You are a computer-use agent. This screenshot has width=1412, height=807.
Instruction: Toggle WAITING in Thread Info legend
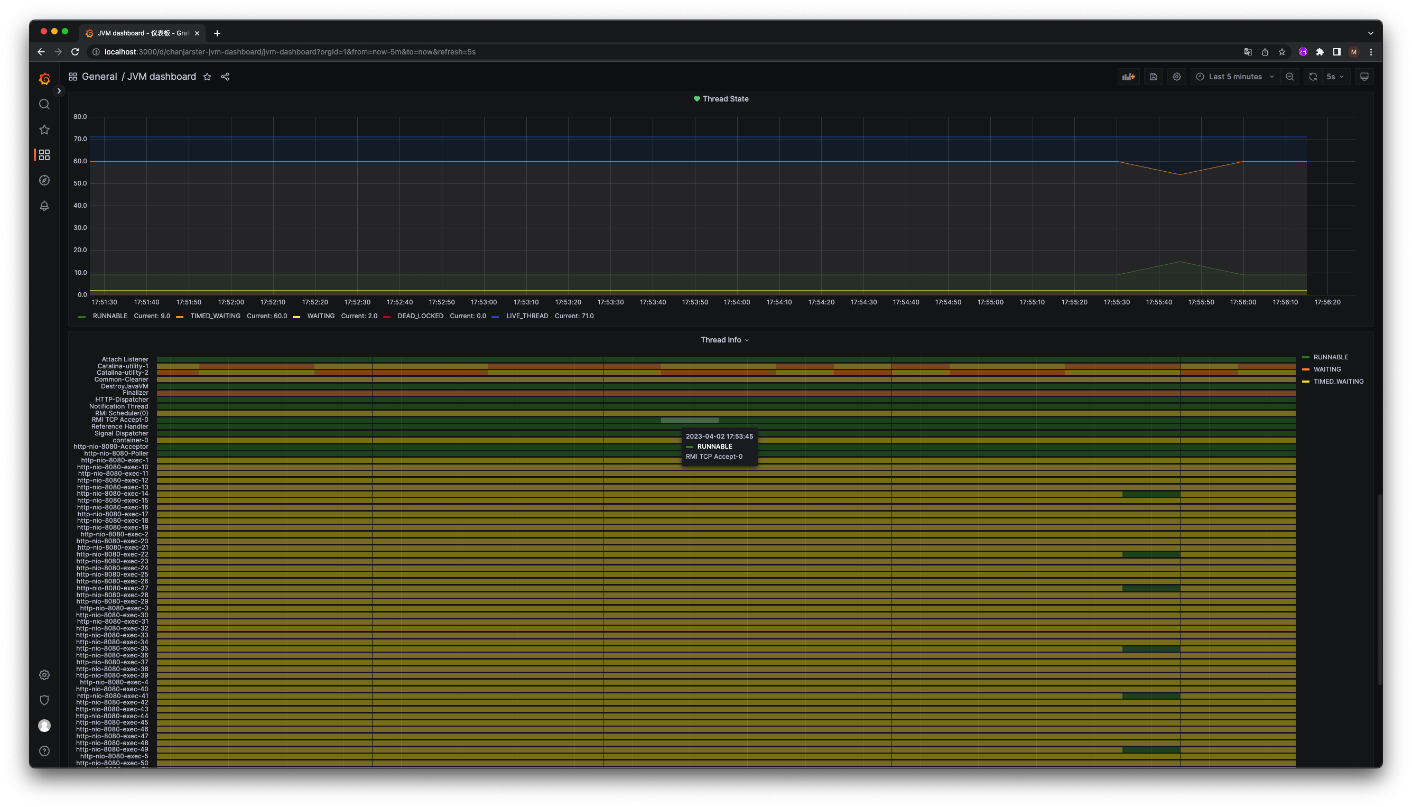point(1327,369)
